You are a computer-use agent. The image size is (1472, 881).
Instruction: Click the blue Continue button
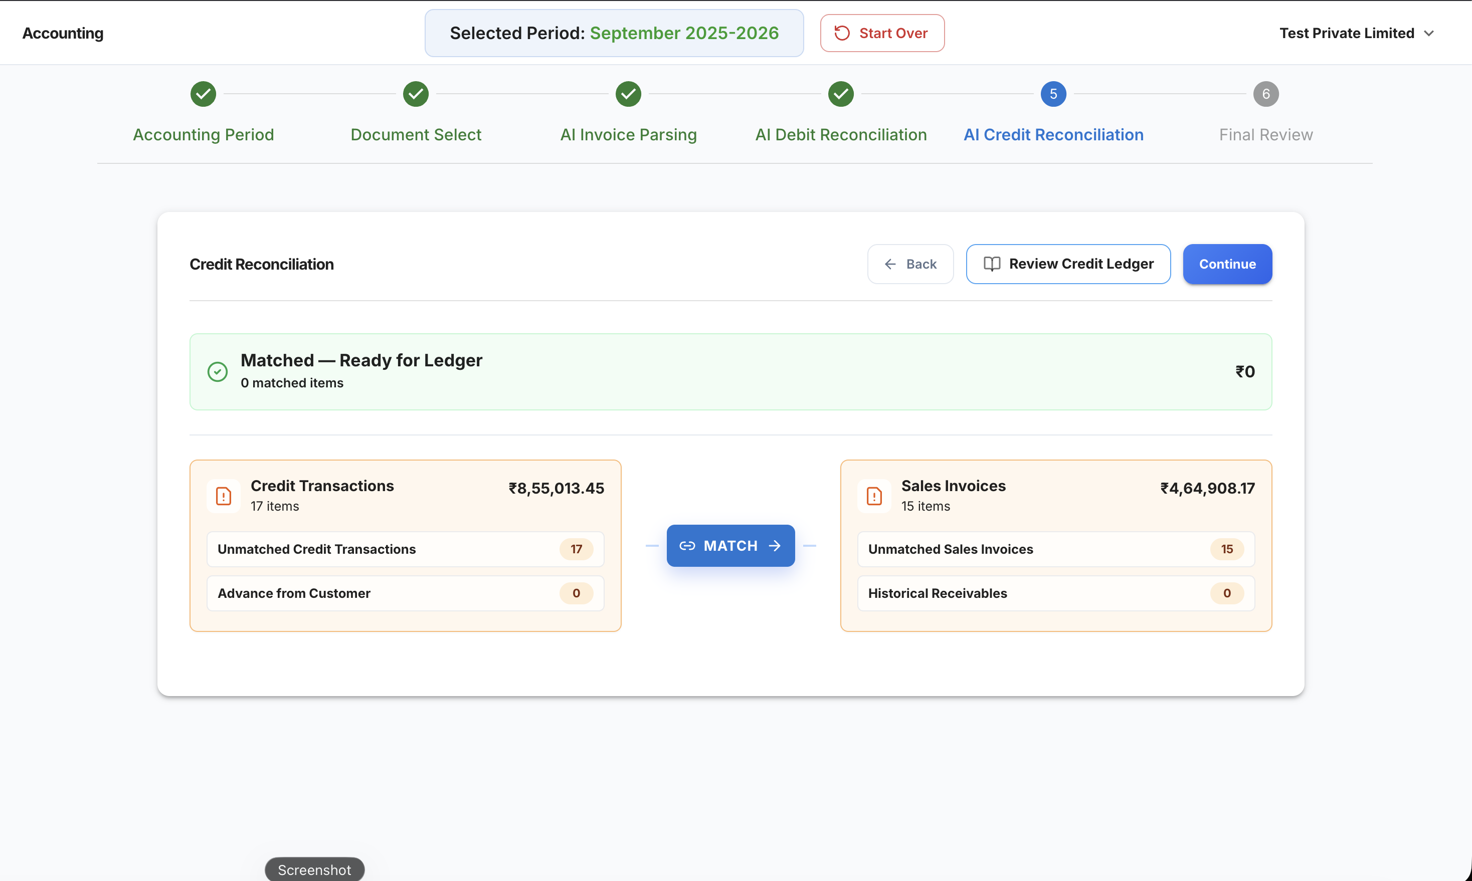(x=1227, y=264)
